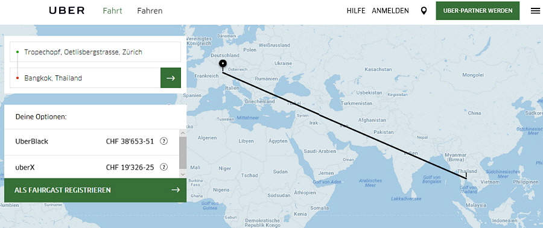Click the uberX price info question icon
The height and width of the screenshot is (228, 543).
pos(164,168)
